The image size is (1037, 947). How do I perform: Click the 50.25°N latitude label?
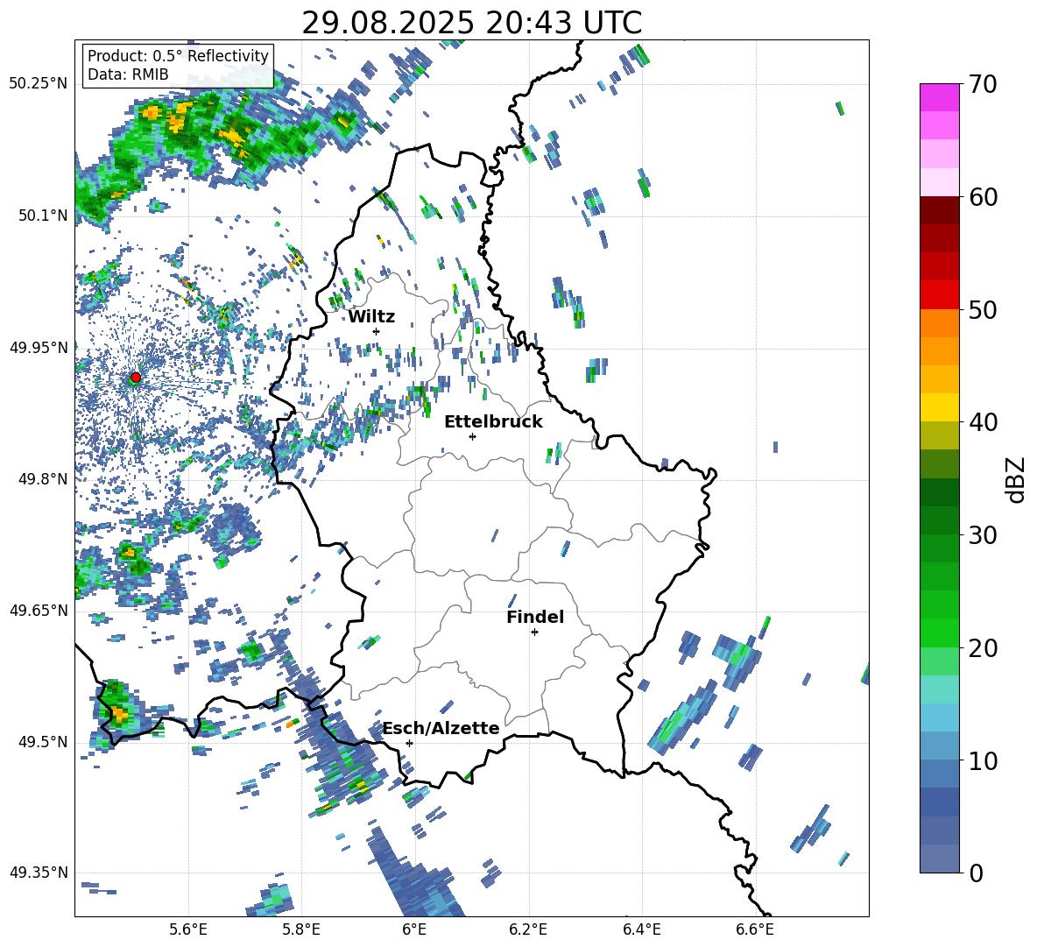coord(39,84)
